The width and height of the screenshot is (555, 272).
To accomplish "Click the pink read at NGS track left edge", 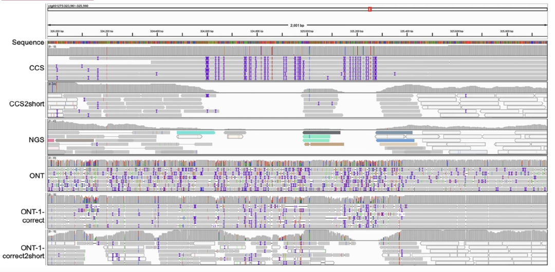I will (x=51, y=141).
